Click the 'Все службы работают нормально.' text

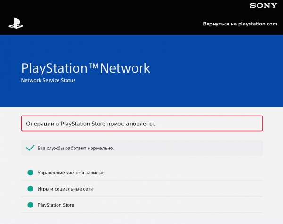click(76, 148)
